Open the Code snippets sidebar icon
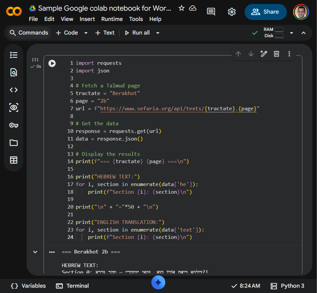Image resolution: width=317 pixels, height=293 pixels. [x=14, y=90]
